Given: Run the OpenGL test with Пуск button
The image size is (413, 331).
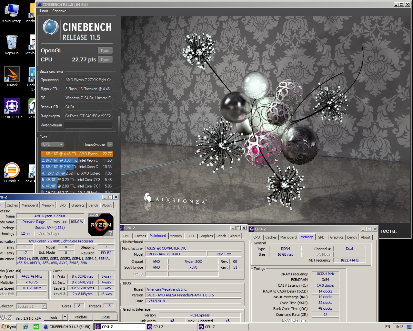Looking at the screenshot, I should click(105, 51).
